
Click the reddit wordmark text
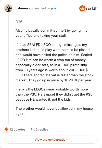(x=92, y=8)
